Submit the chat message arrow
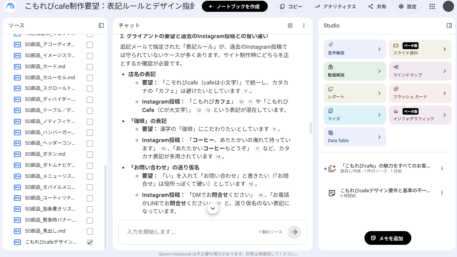This screenshot has height=257, width=457. click(294, 232)
